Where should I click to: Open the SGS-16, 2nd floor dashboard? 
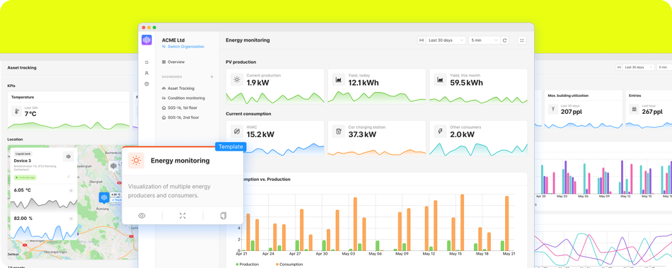pyautogui.click(x=180, y=117)
